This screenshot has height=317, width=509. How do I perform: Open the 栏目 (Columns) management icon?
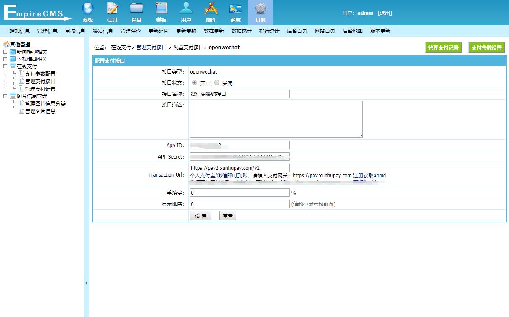click(x=136, y=13)
